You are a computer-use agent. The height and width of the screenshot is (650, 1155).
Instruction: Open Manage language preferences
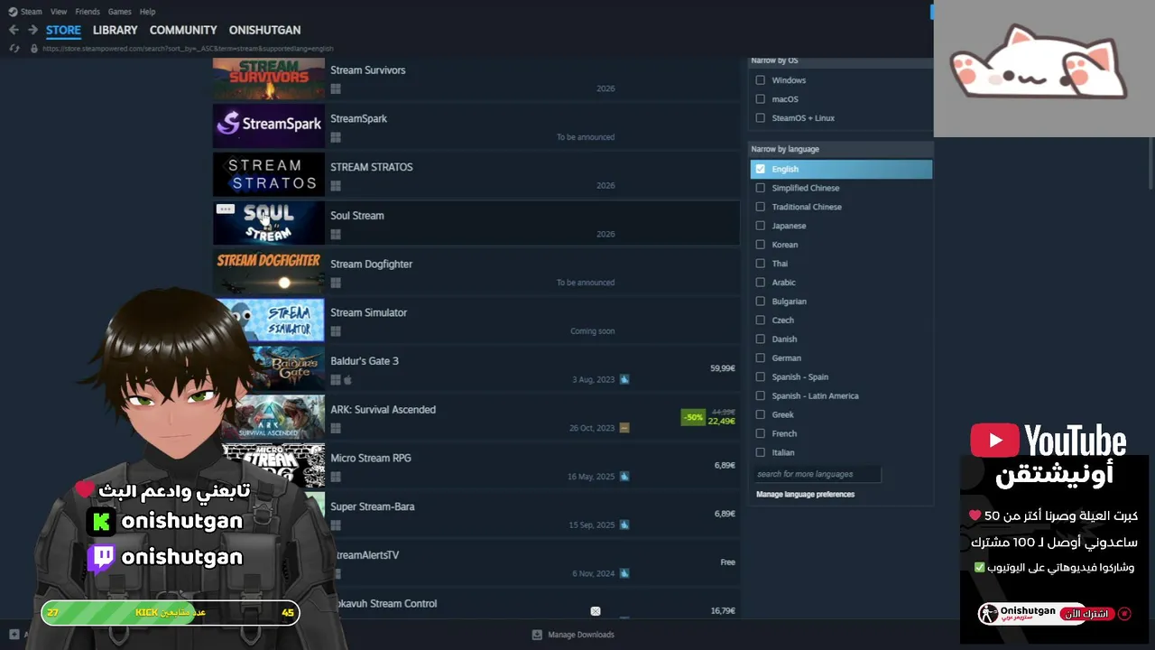tap(805, 494)
